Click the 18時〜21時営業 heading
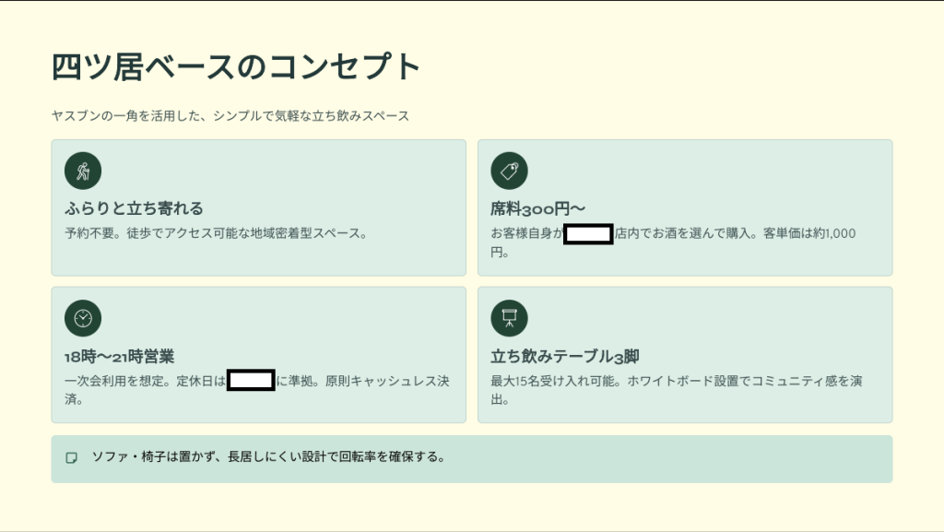This screenshot has height=532, width=944. pyautogui.click(x=120, y=356)
